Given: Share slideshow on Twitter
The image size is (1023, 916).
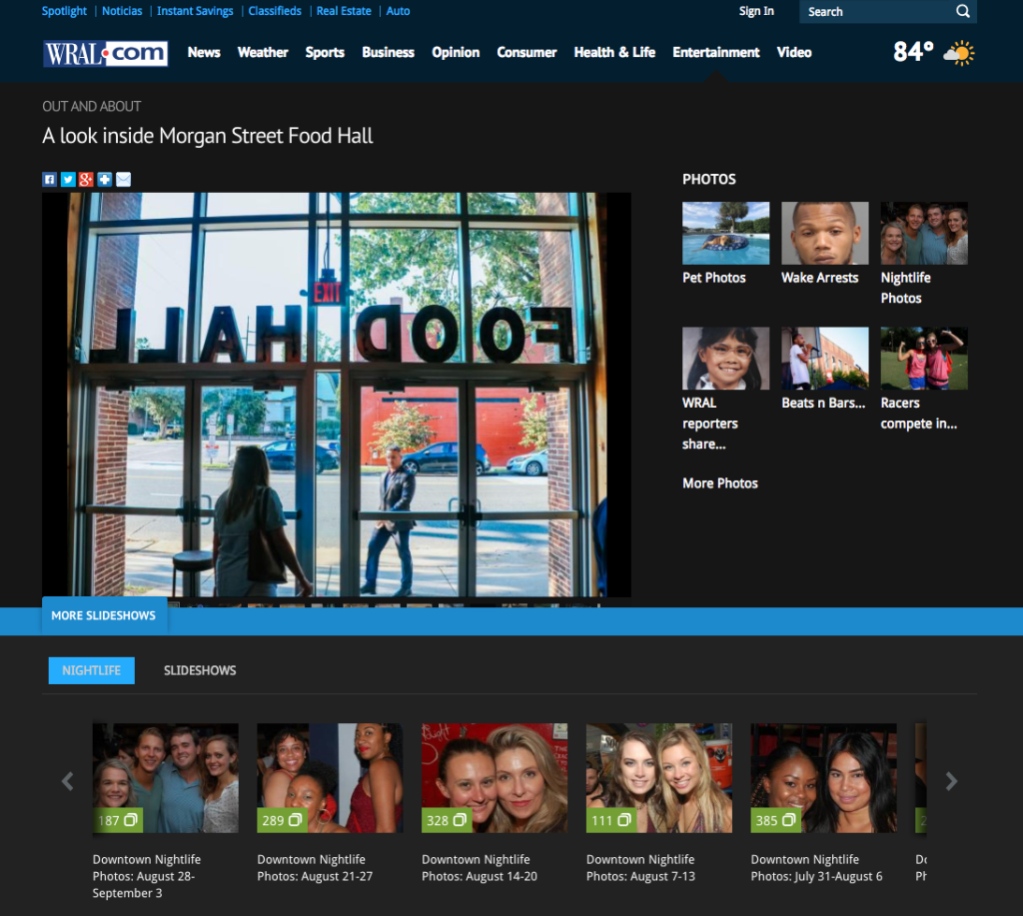Looking at the screenshot, I should point(68,180).
